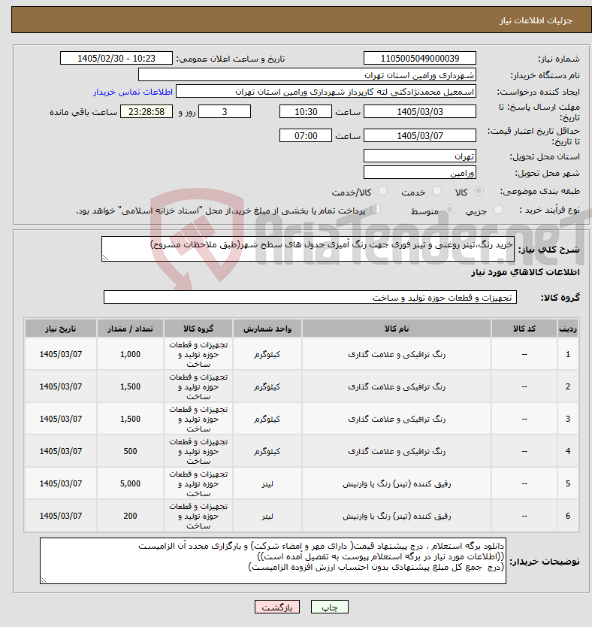Click the گروه کالا field
This screenshot has width=592, height=627.
310,297
